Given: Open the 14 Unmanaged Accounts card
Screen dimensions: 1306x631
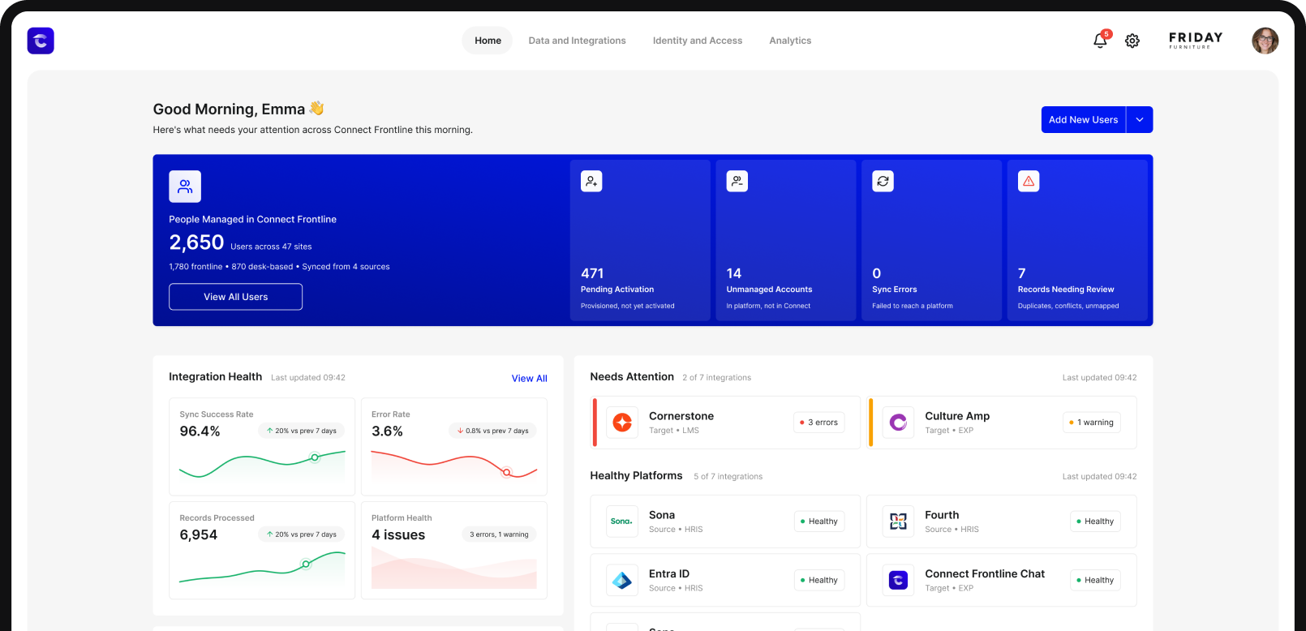Looking at the screenshot, I should click(786, 240).
